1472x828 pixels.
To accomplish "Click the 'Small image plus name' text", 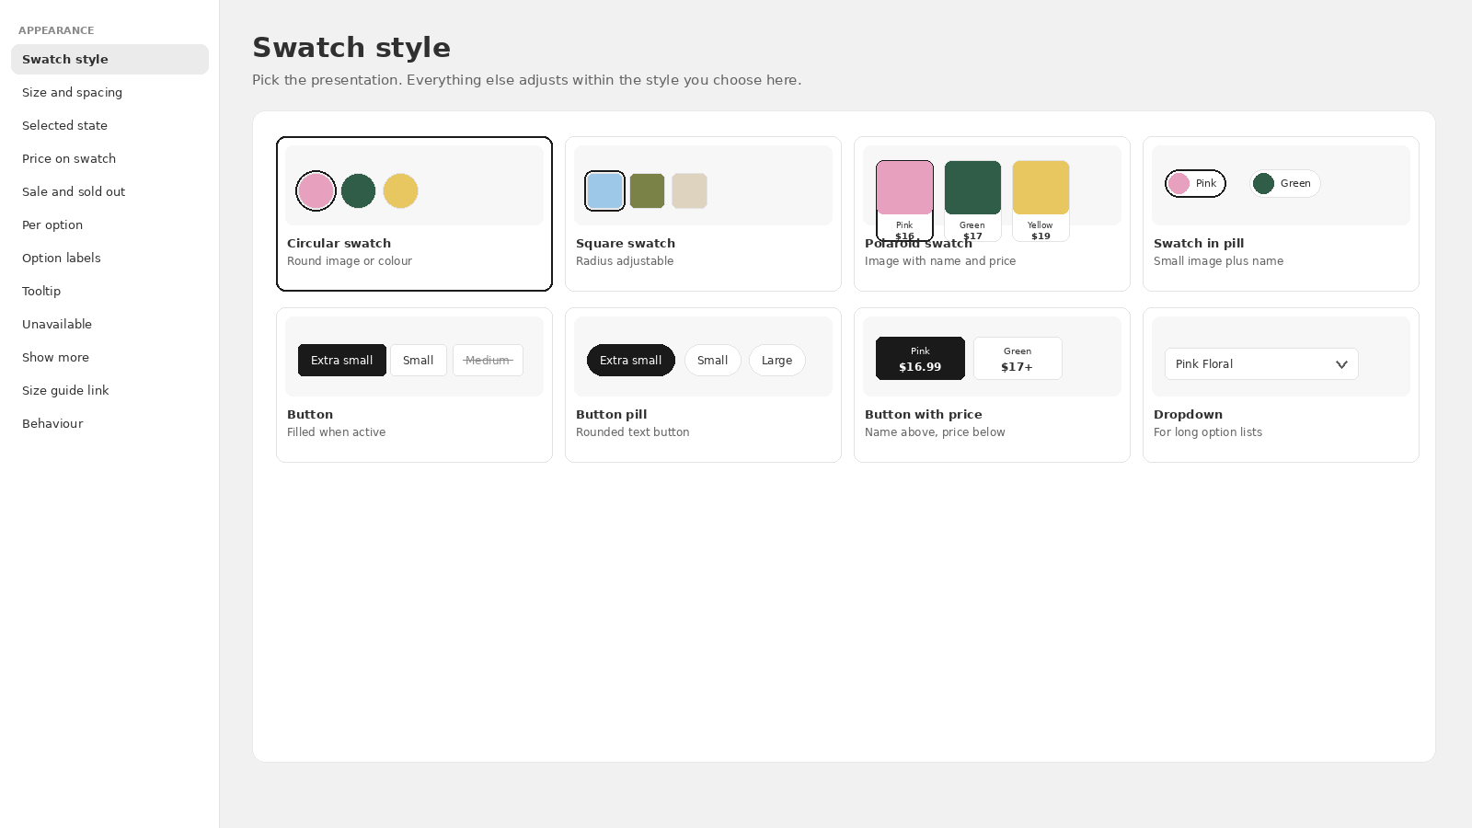I will click(1218, 261).
